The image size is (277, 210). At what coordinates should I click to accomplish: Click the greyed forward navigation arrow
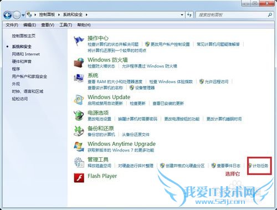pos(17,15)
